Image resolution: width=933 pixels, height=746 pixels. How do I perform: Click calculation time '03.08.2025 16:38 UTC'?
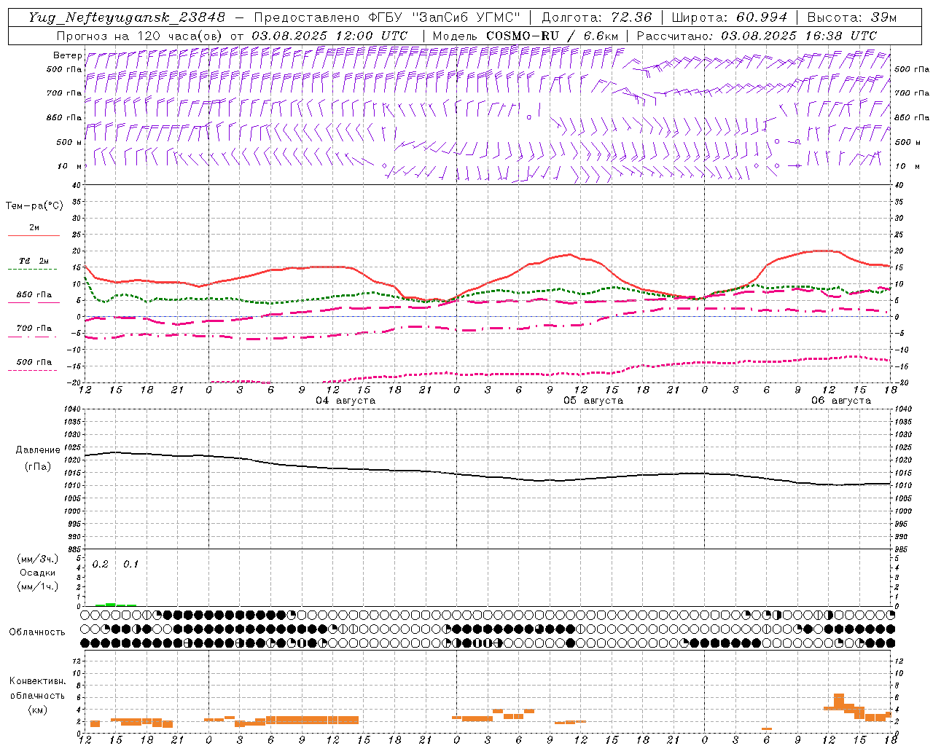point(799,36)
